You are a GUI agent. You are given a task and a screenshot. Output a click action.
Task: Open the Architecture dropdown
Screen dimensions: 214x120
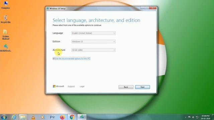(x=93, y=50)
